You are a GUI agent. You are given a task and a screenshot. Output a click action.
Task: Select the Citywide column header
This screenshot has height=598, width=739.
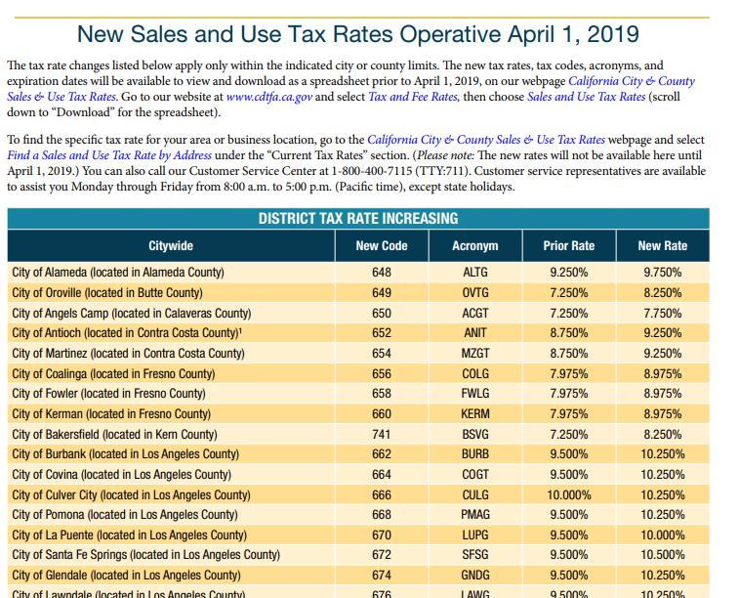(x=171, y=245)
